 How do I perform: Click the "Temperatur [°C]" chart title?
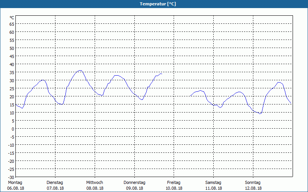click(158, 4)
